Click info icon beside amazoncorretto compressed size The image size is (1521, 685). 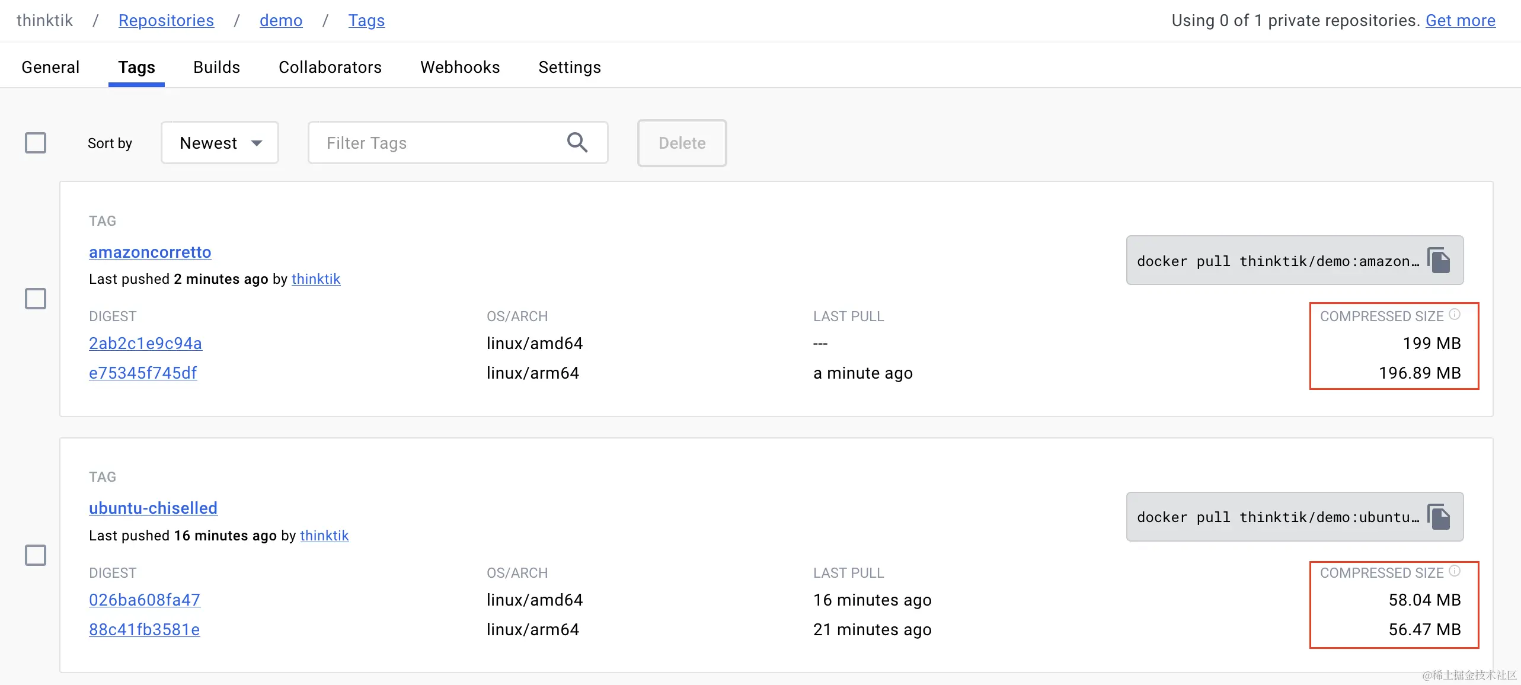click(x=1455, y=315)
